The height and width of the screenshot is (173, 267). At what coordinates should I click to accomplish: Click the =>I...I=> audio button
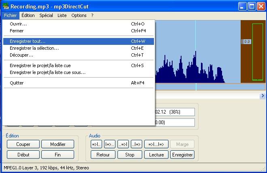click(156, 144)
